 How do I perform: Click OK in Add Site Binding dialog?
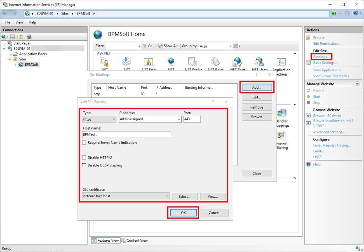click(183, 213)
